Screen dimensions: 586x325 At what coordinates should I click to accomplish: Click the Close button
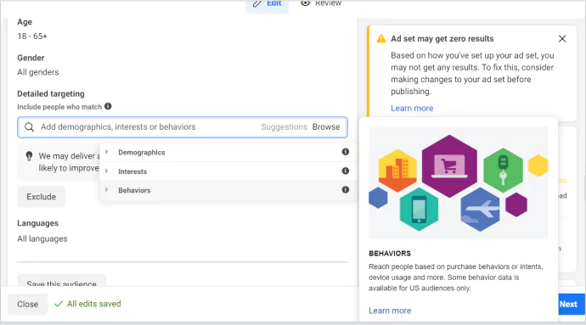pos(28,304)
